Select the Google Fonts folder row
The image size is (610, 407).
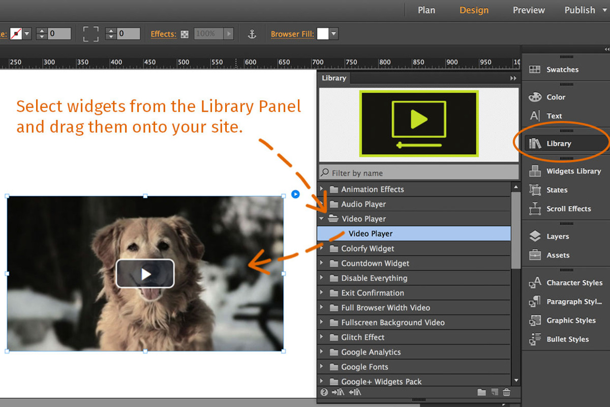click(414, 367)
